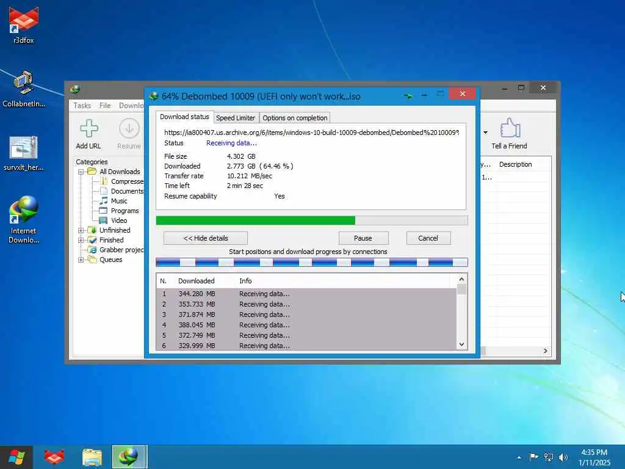Open the Tasks menu
Viewport: 625px width, 469px height.
click(82, 105)
